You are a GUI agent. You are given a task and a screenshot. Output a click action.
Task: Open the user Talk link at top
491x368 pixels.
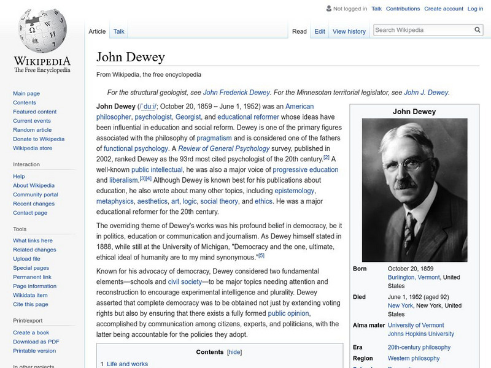pyautogui.click(x=376, y=9)
